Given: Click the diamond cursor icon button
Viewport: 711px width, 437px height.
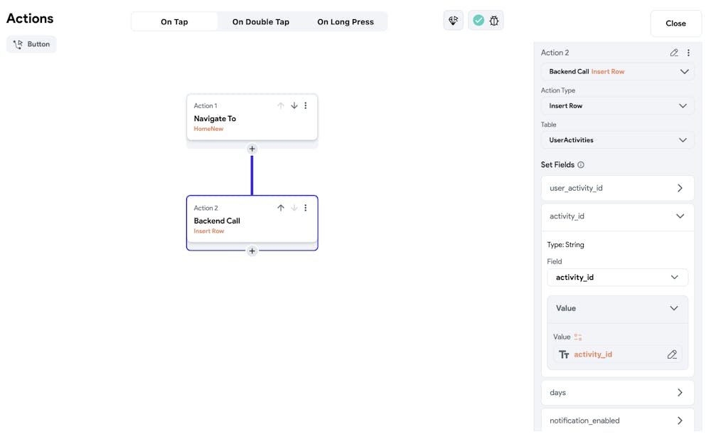Looking at the screenshot, I should point(453,21).
